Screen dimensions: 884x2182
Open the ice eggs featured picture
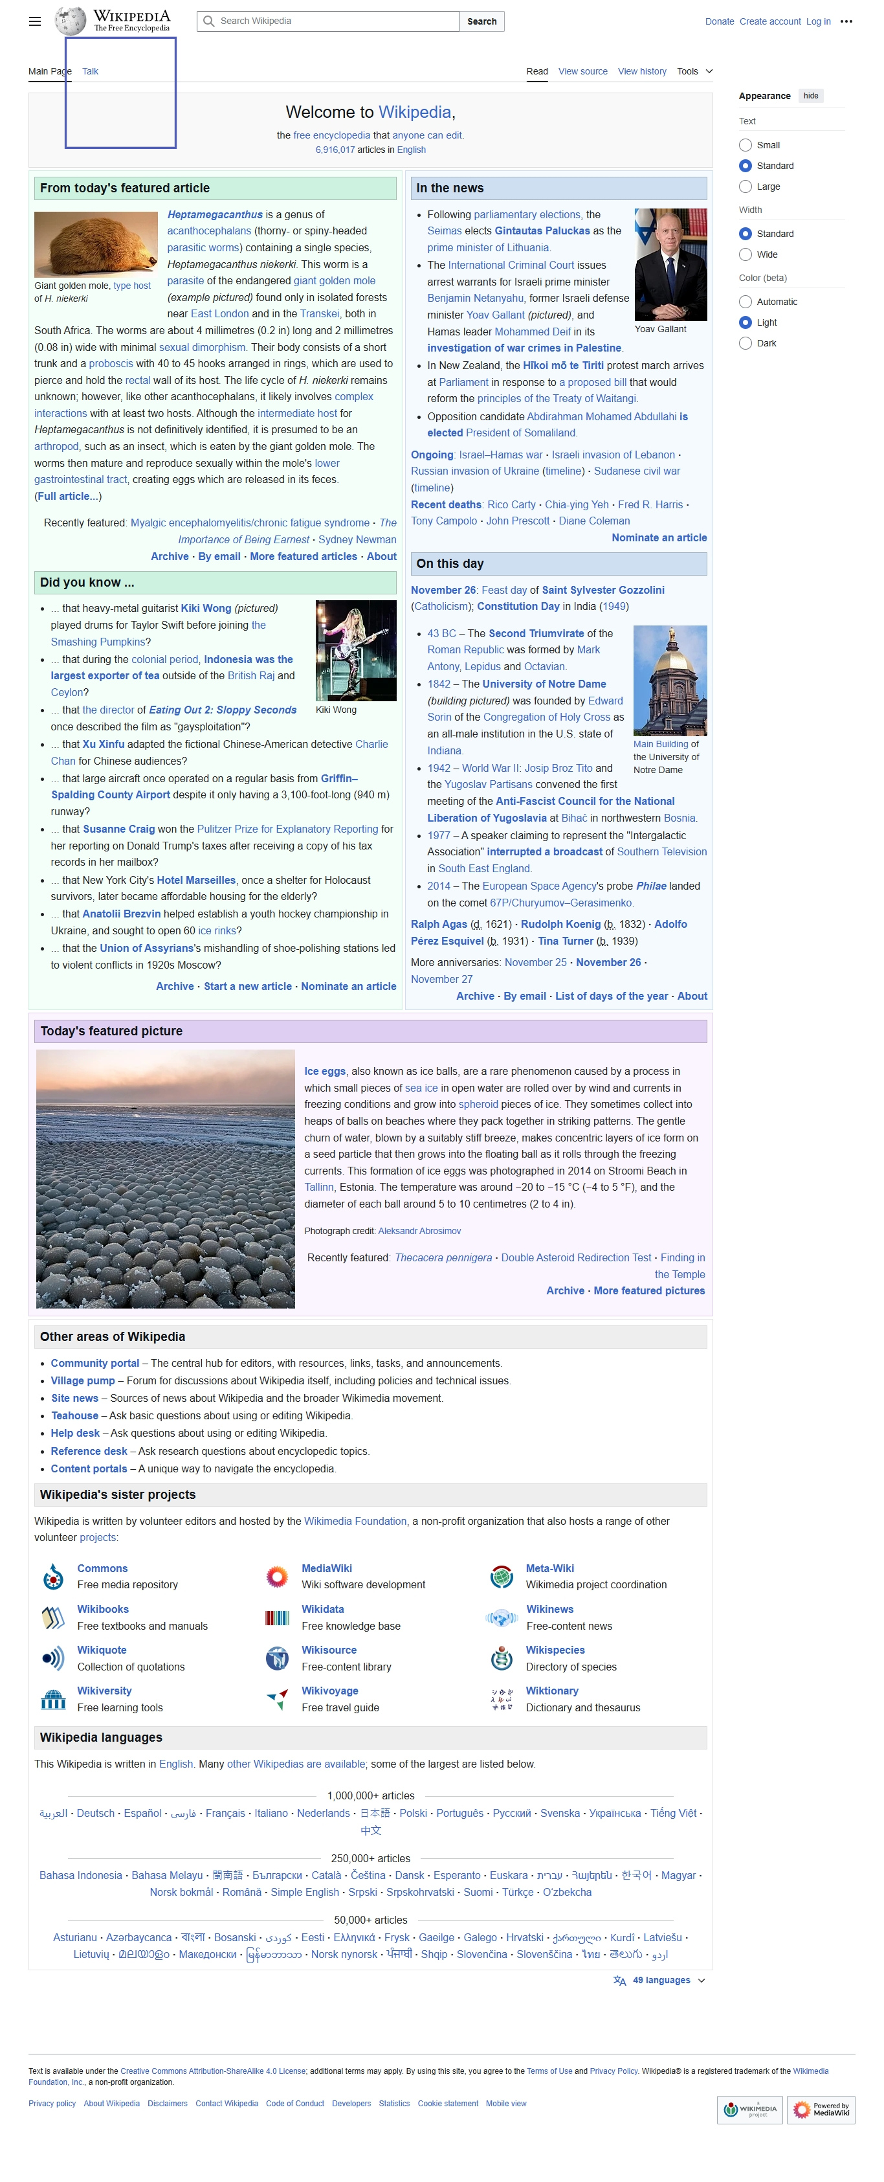(165, 1179)
